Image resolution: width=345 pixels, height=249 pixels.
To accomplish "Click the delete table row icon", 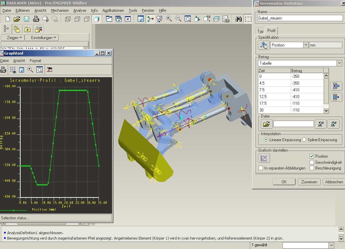I will 336,97.
